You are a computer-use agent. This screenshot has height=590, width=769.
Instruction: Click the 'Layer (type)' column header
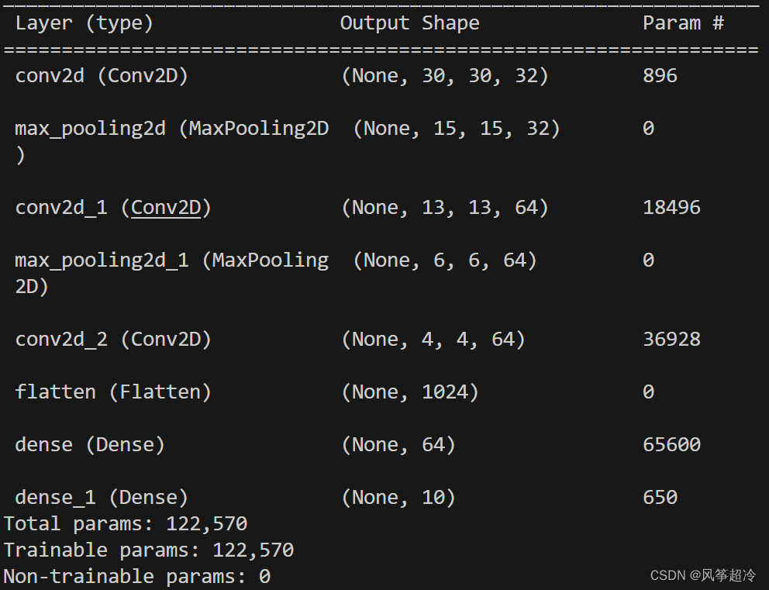click(x=84, y=23)
